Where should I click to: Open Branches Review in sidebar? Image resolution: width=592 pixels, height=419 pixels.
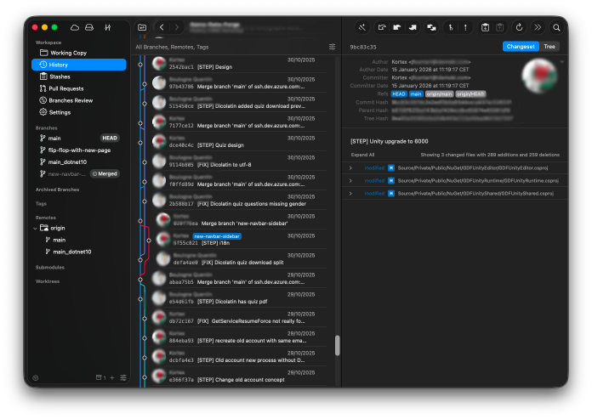(79, 100)
